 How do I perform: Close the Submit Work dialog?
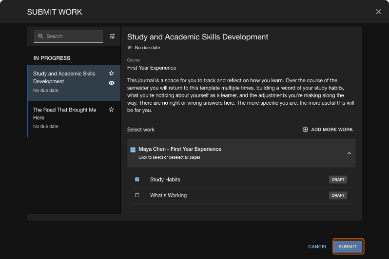click(x=378, y=12)
